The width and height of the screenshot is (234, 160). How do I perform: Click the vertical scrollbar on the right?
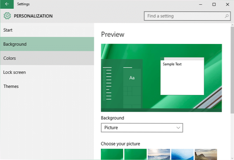pos(232,67)
